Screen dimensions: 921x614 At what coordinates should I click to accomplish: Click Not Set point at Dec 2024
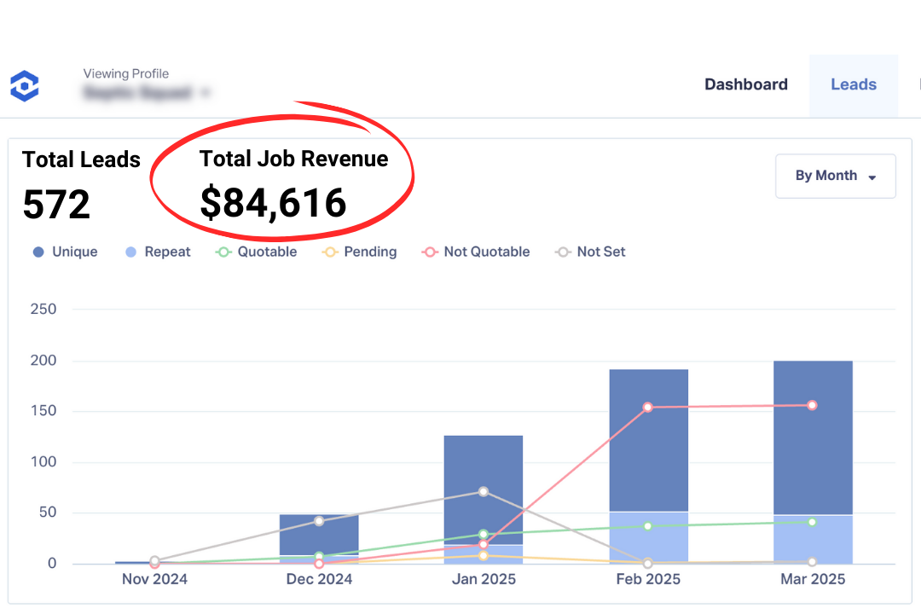319,521
